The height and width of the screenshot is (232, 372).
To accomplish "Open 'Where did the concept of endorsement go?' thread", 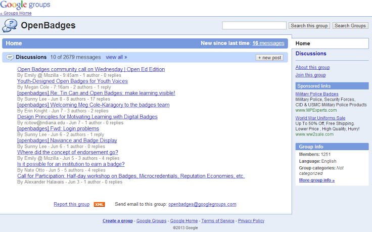I will pyautogui.click(x=68, y=152).
